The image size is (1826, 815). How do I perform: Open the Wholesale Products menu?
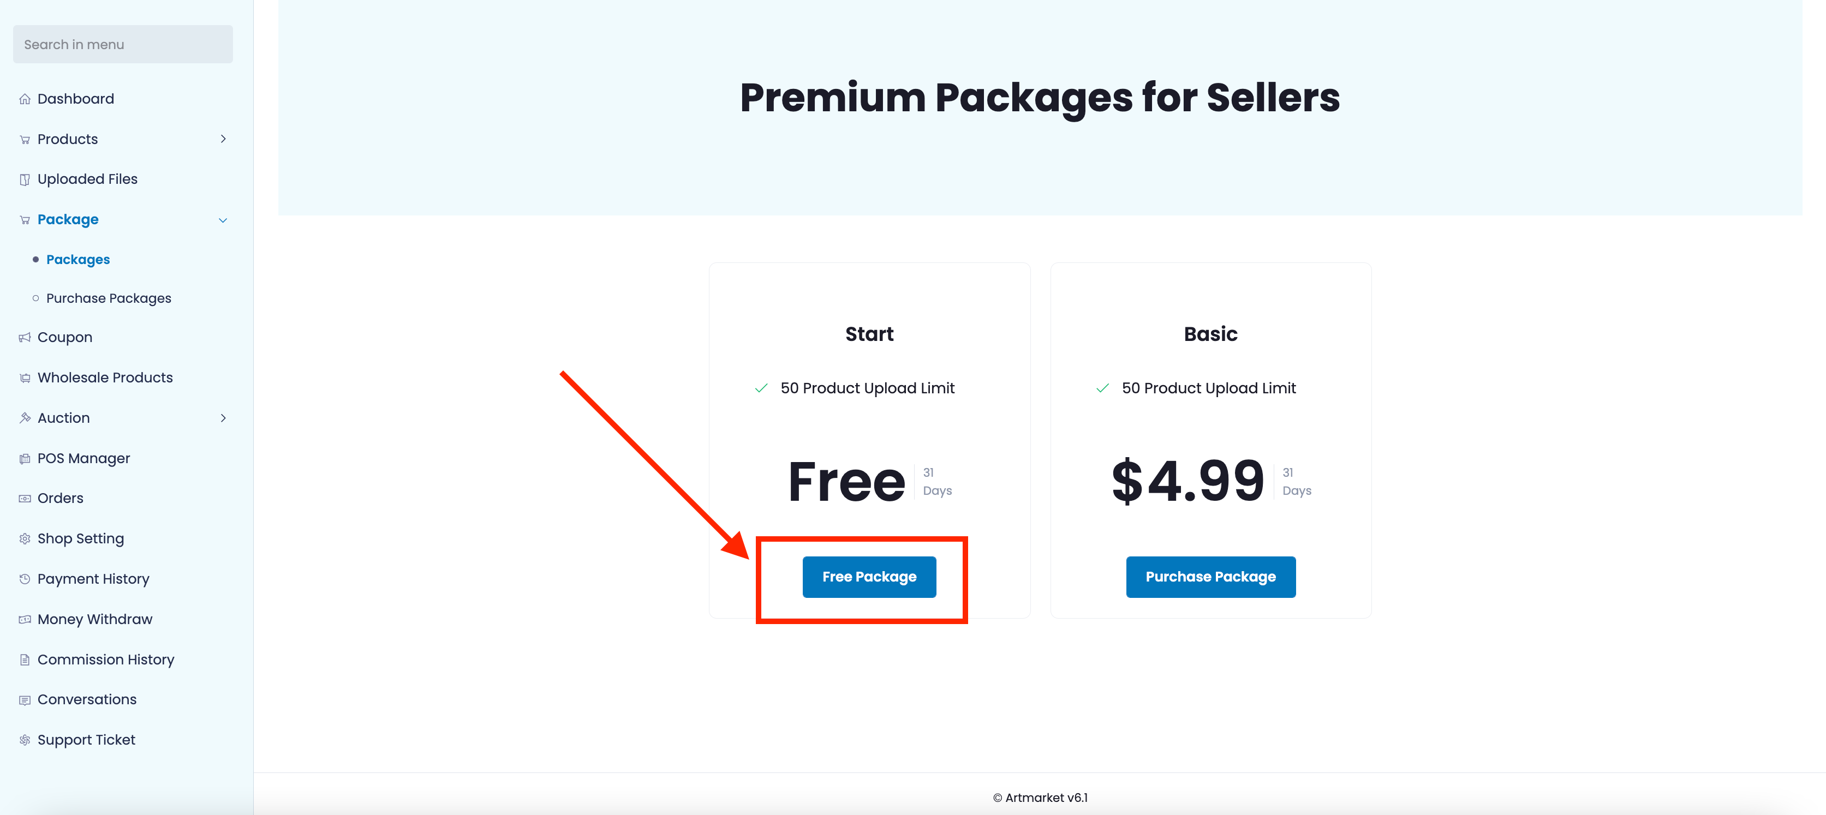105,377
